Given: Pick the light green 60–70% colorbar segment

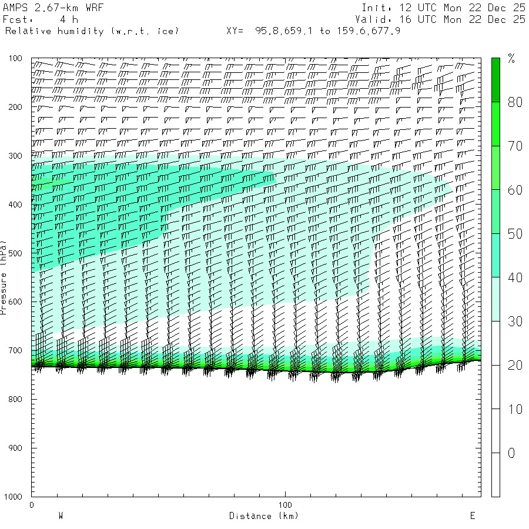Looking at the screenshot, I should 495,168.
